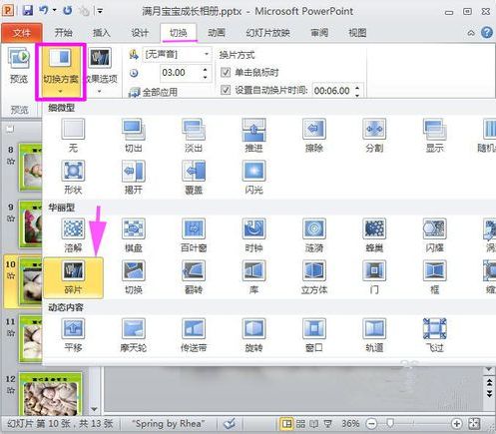Screen dimensions: 496x434
Task: Click the 预览 preview button
Action: point(19,65)
